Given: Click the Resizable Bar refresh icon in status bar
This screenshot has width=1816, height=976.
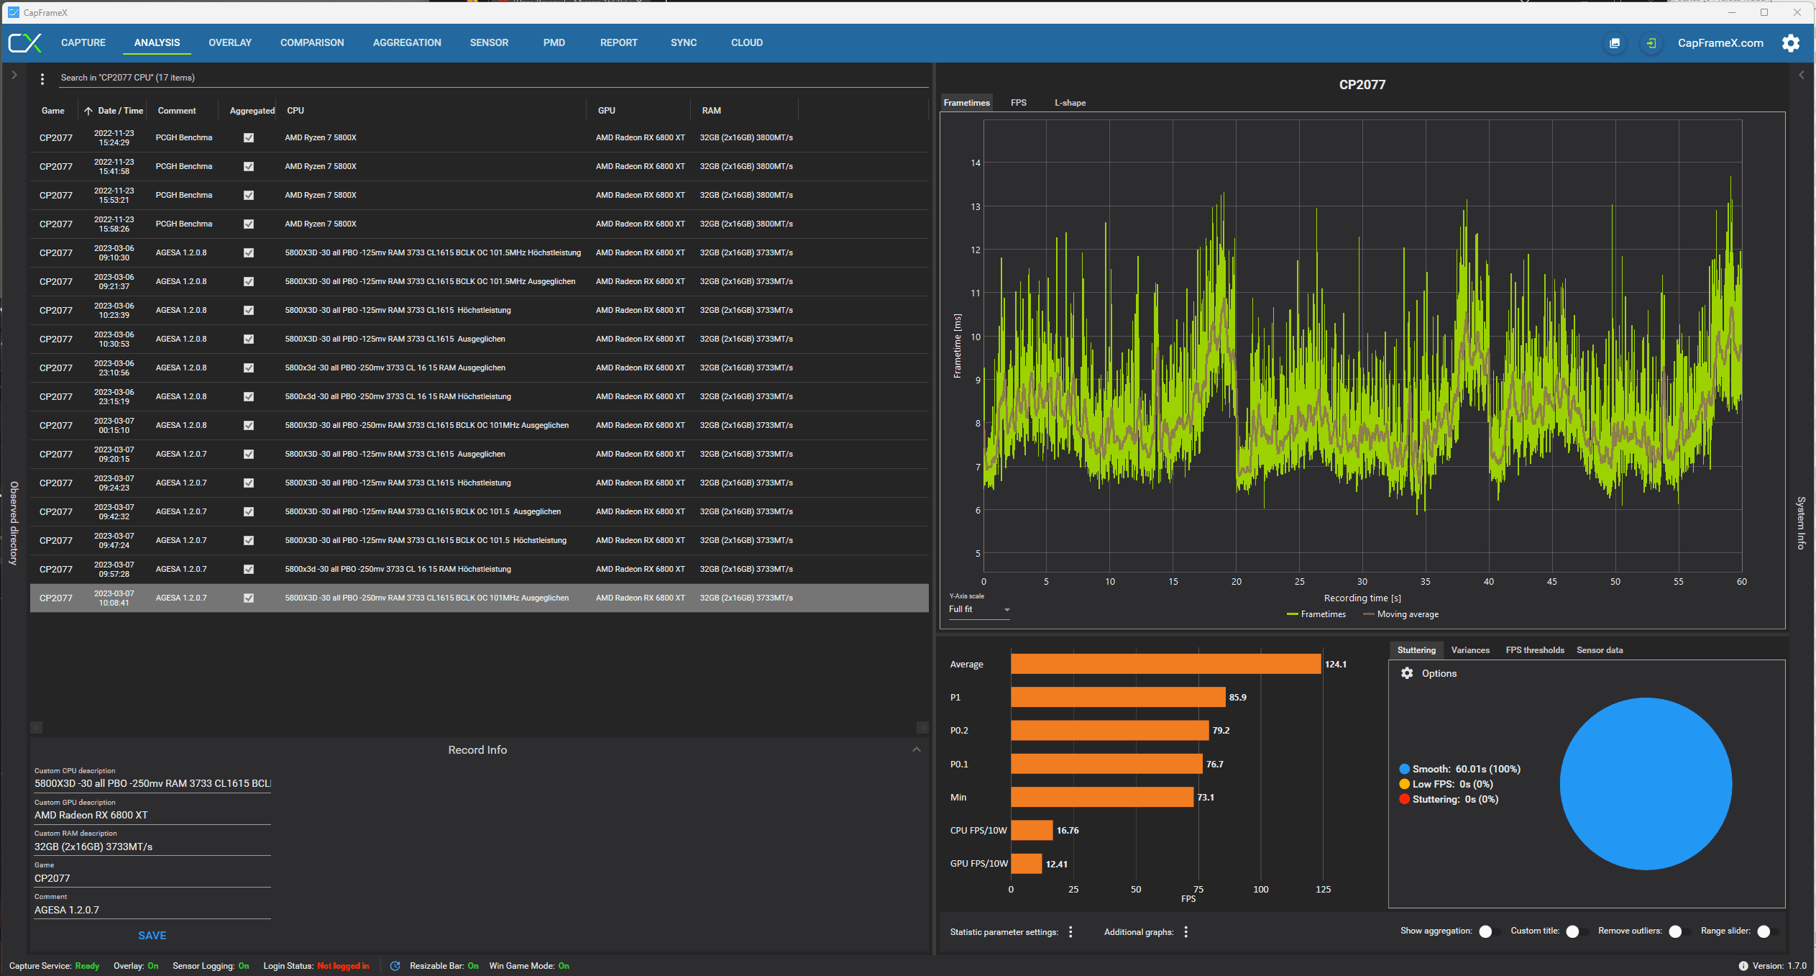Looking at the screenshot, I should coord(395,966).
